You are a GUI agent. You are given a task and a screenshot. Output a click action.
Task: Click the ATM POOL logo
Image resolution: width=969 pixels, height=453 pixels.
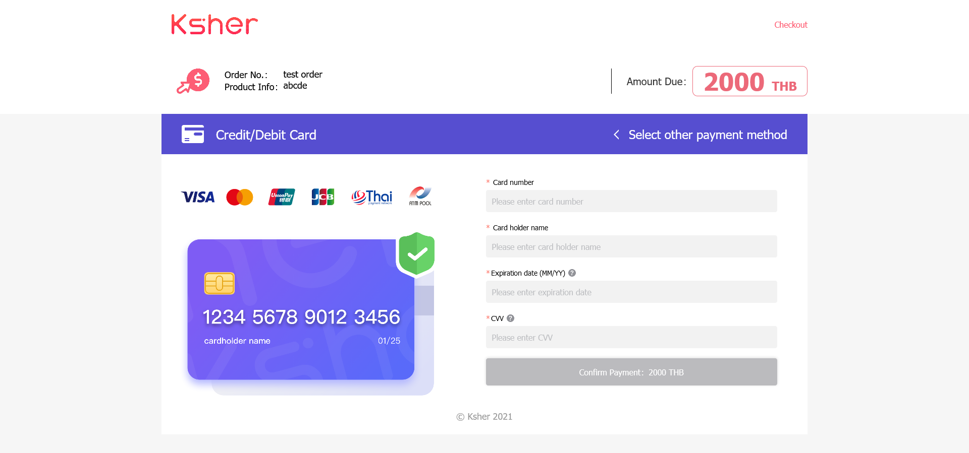pos(420,196)
